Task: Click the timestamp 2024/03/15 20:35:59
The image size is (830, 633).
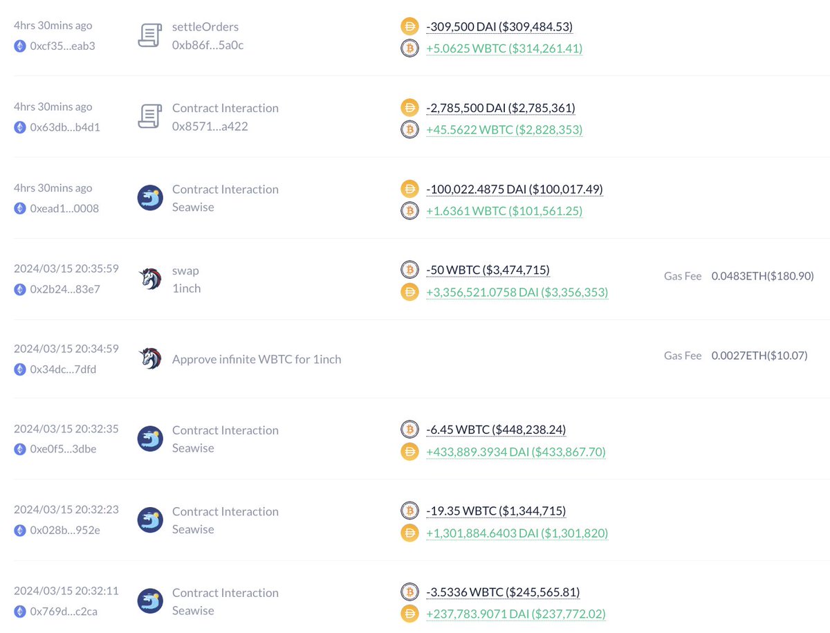Action: click(x=66, y=268)
